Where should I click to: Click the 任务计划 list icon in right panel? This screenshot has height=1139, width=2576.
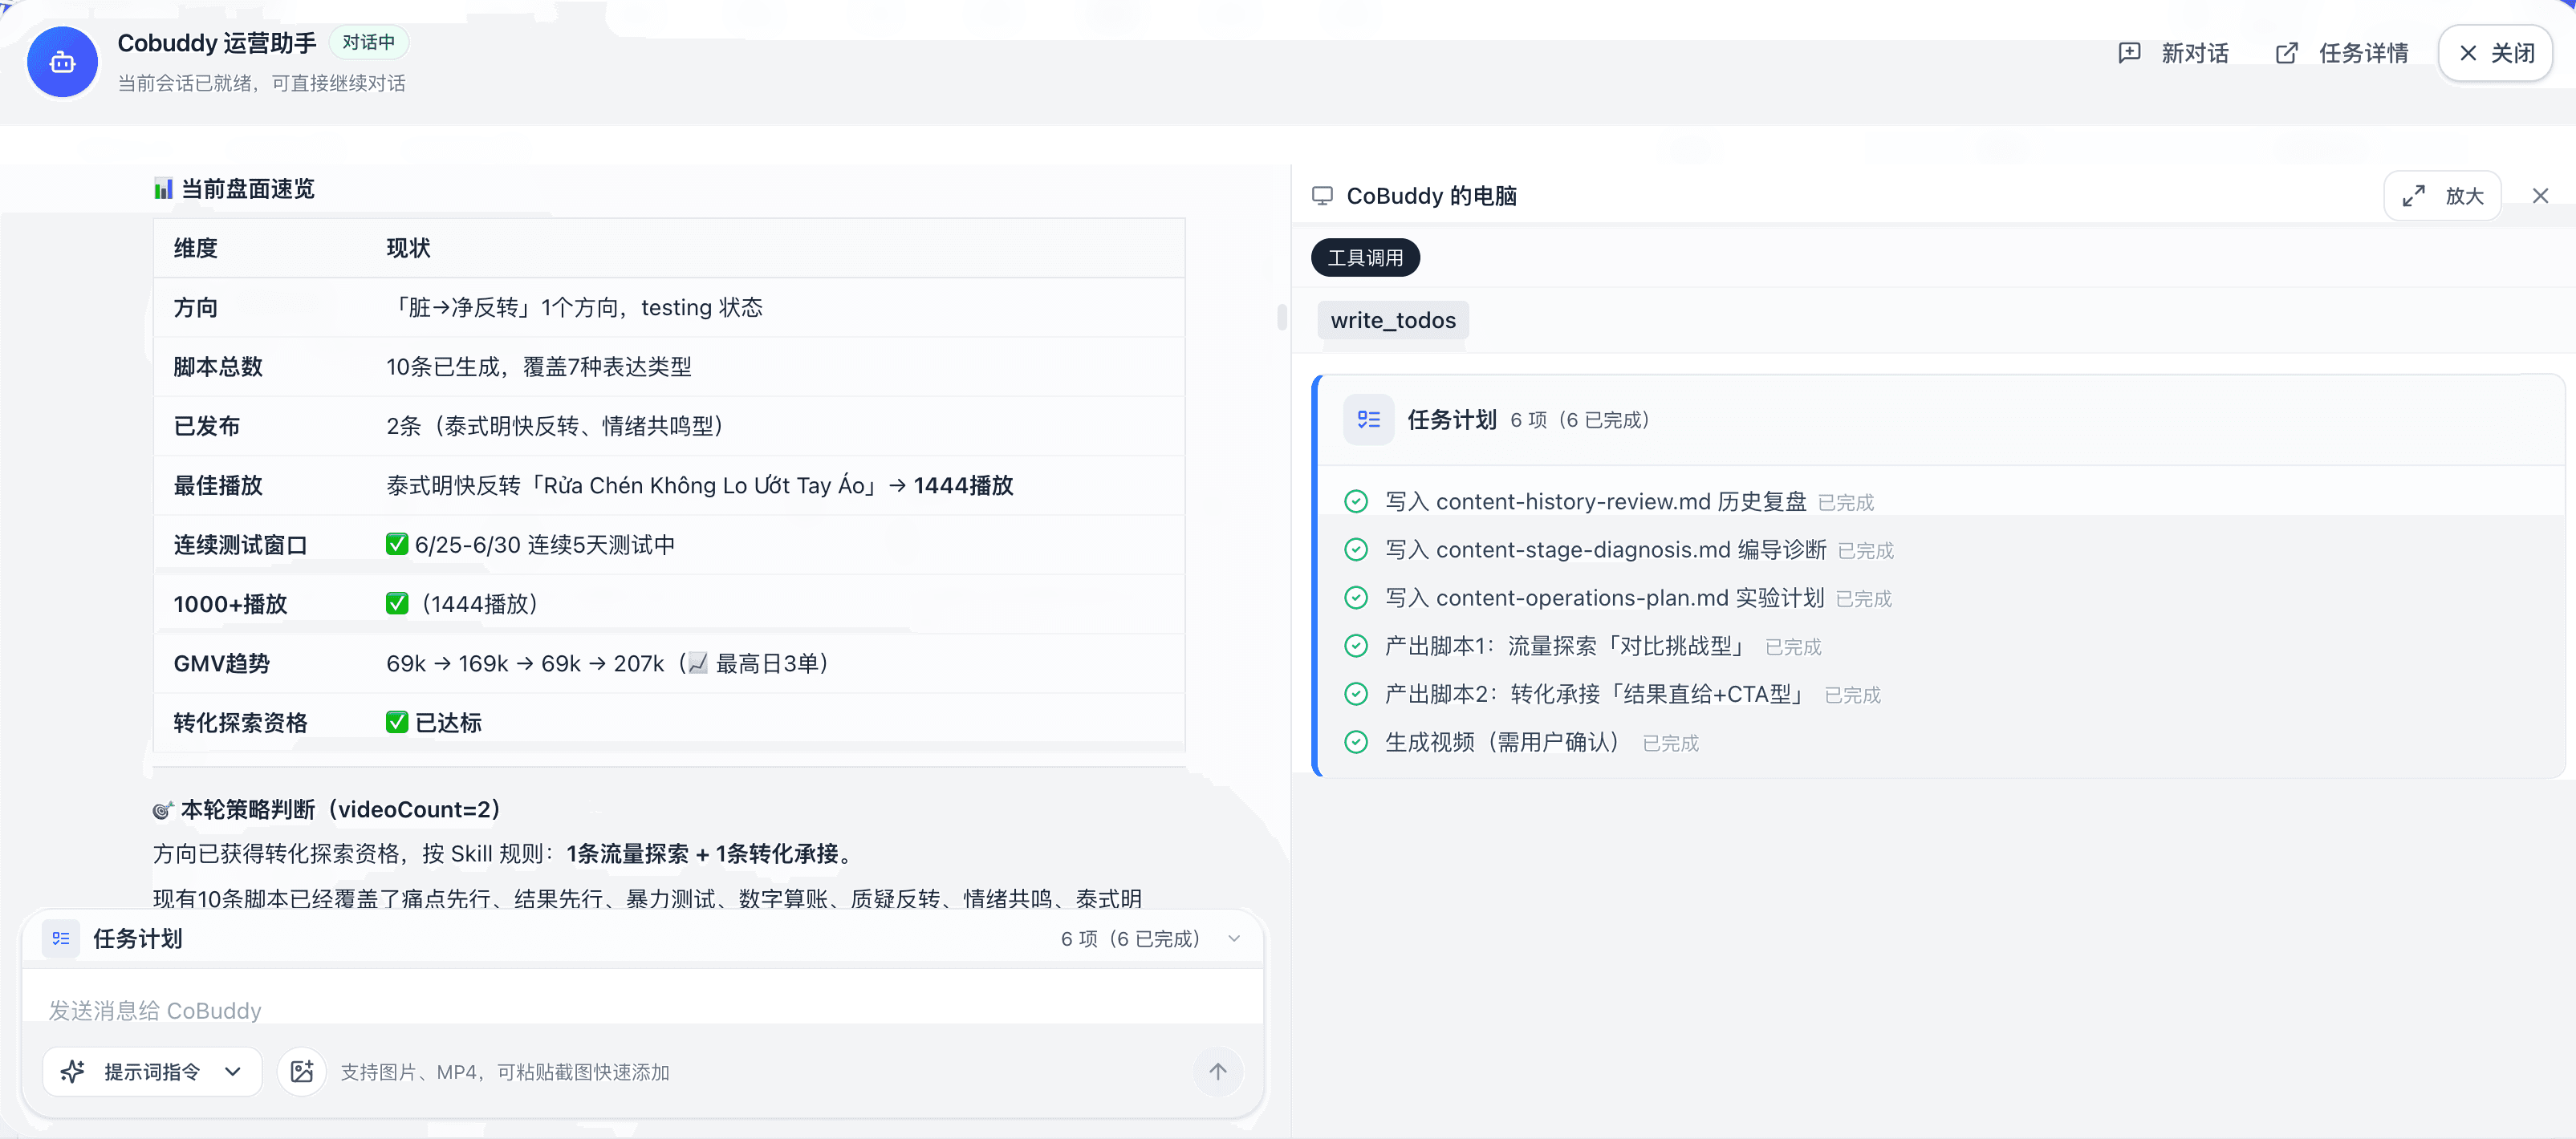[x=1369, y=420]
